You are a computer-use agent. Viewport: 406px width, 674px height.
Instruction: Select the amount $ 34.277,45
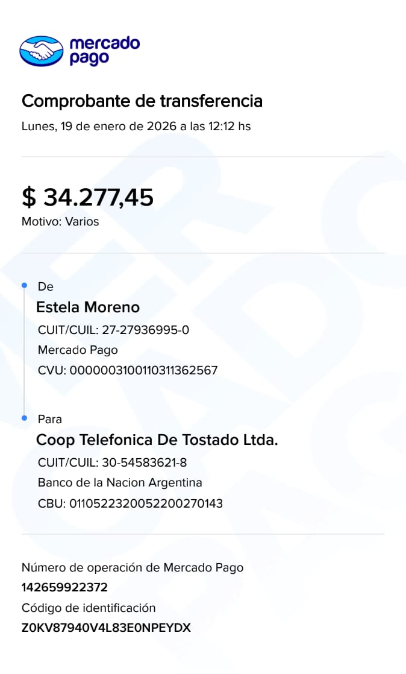pos(88,197)
